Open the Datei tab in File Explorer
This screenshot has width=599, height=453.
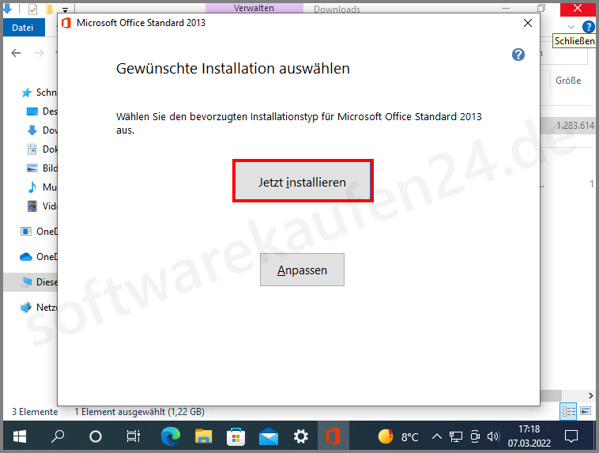[23, 28]
